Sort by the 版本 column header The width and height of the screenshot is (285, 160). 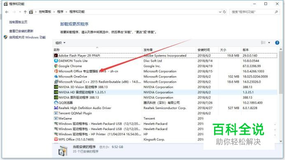coord(245,50)
